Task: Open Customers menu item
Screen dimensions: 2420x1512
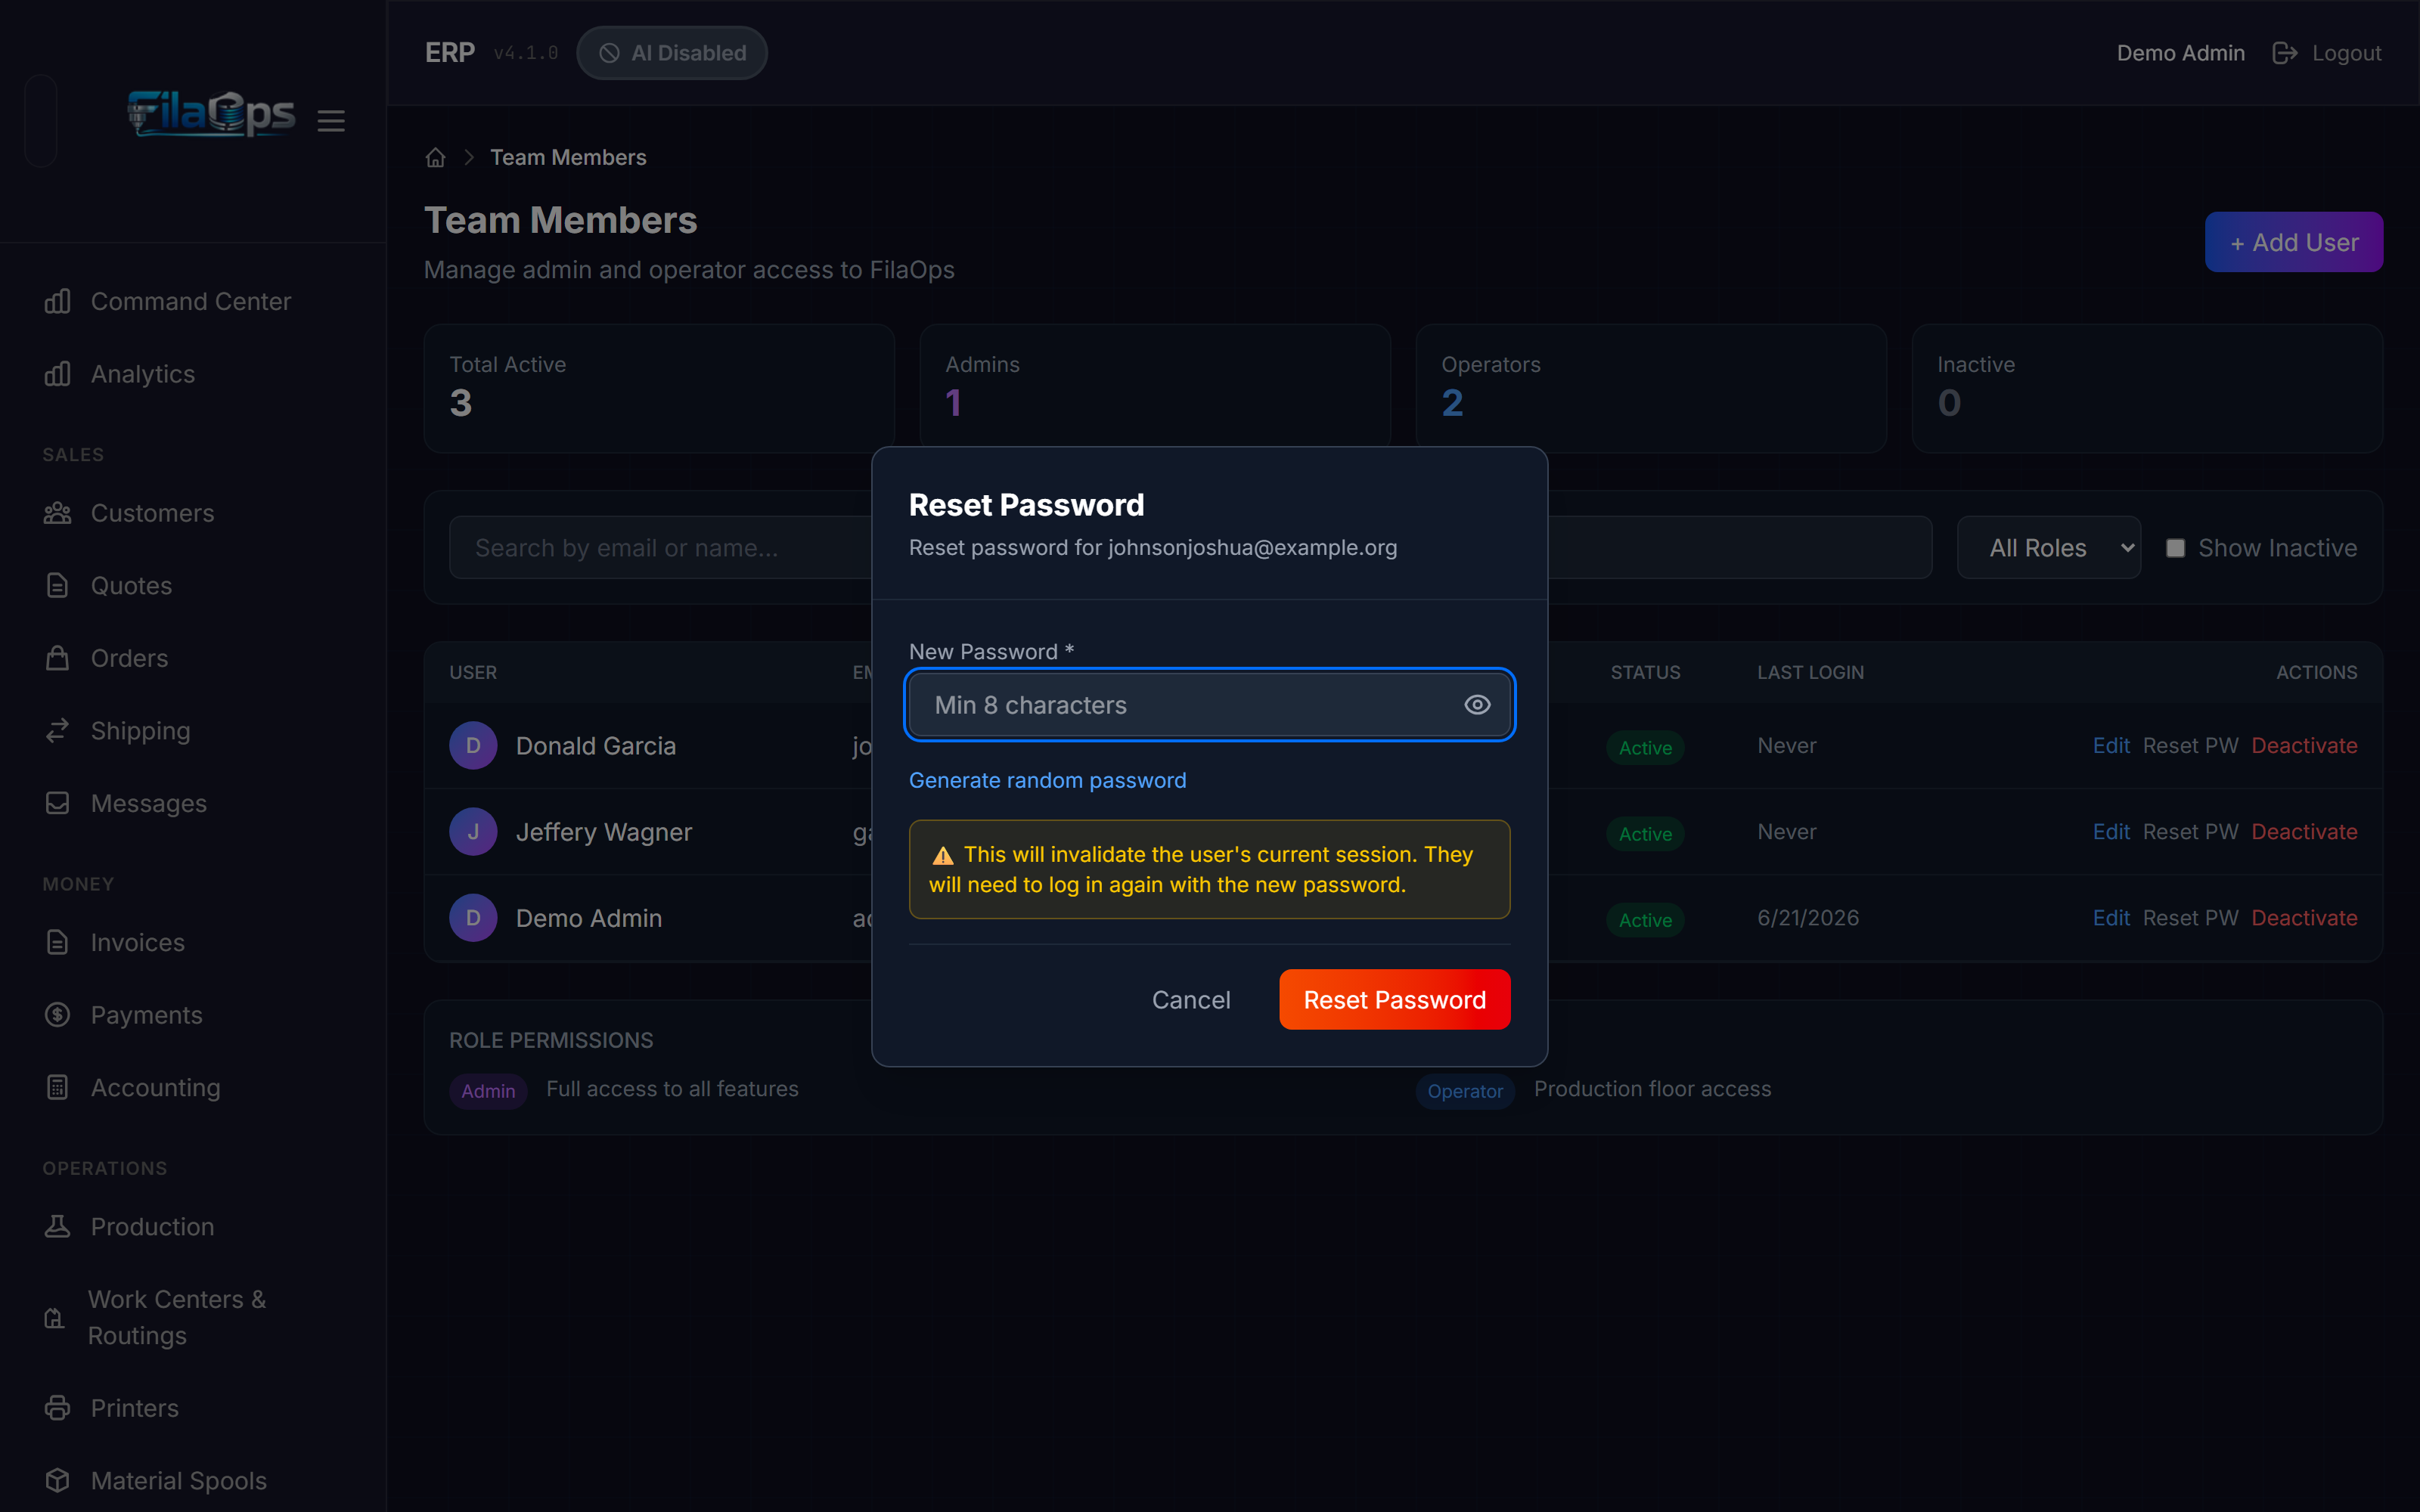Action: click(152, 513)
